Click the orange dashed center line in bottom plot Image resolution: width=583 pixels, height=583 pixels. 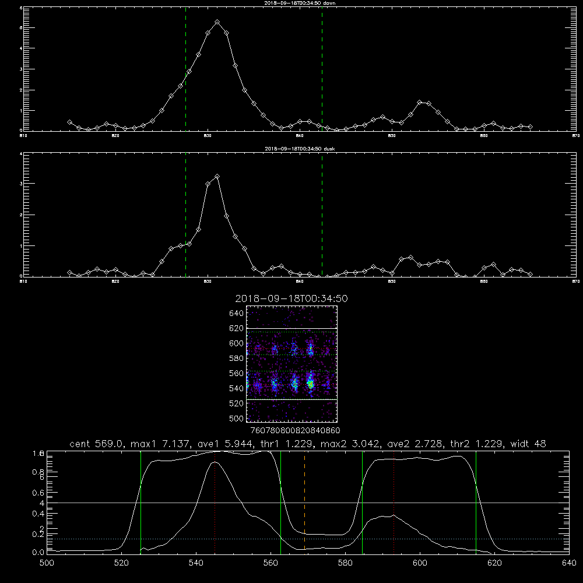click(304, 503)
